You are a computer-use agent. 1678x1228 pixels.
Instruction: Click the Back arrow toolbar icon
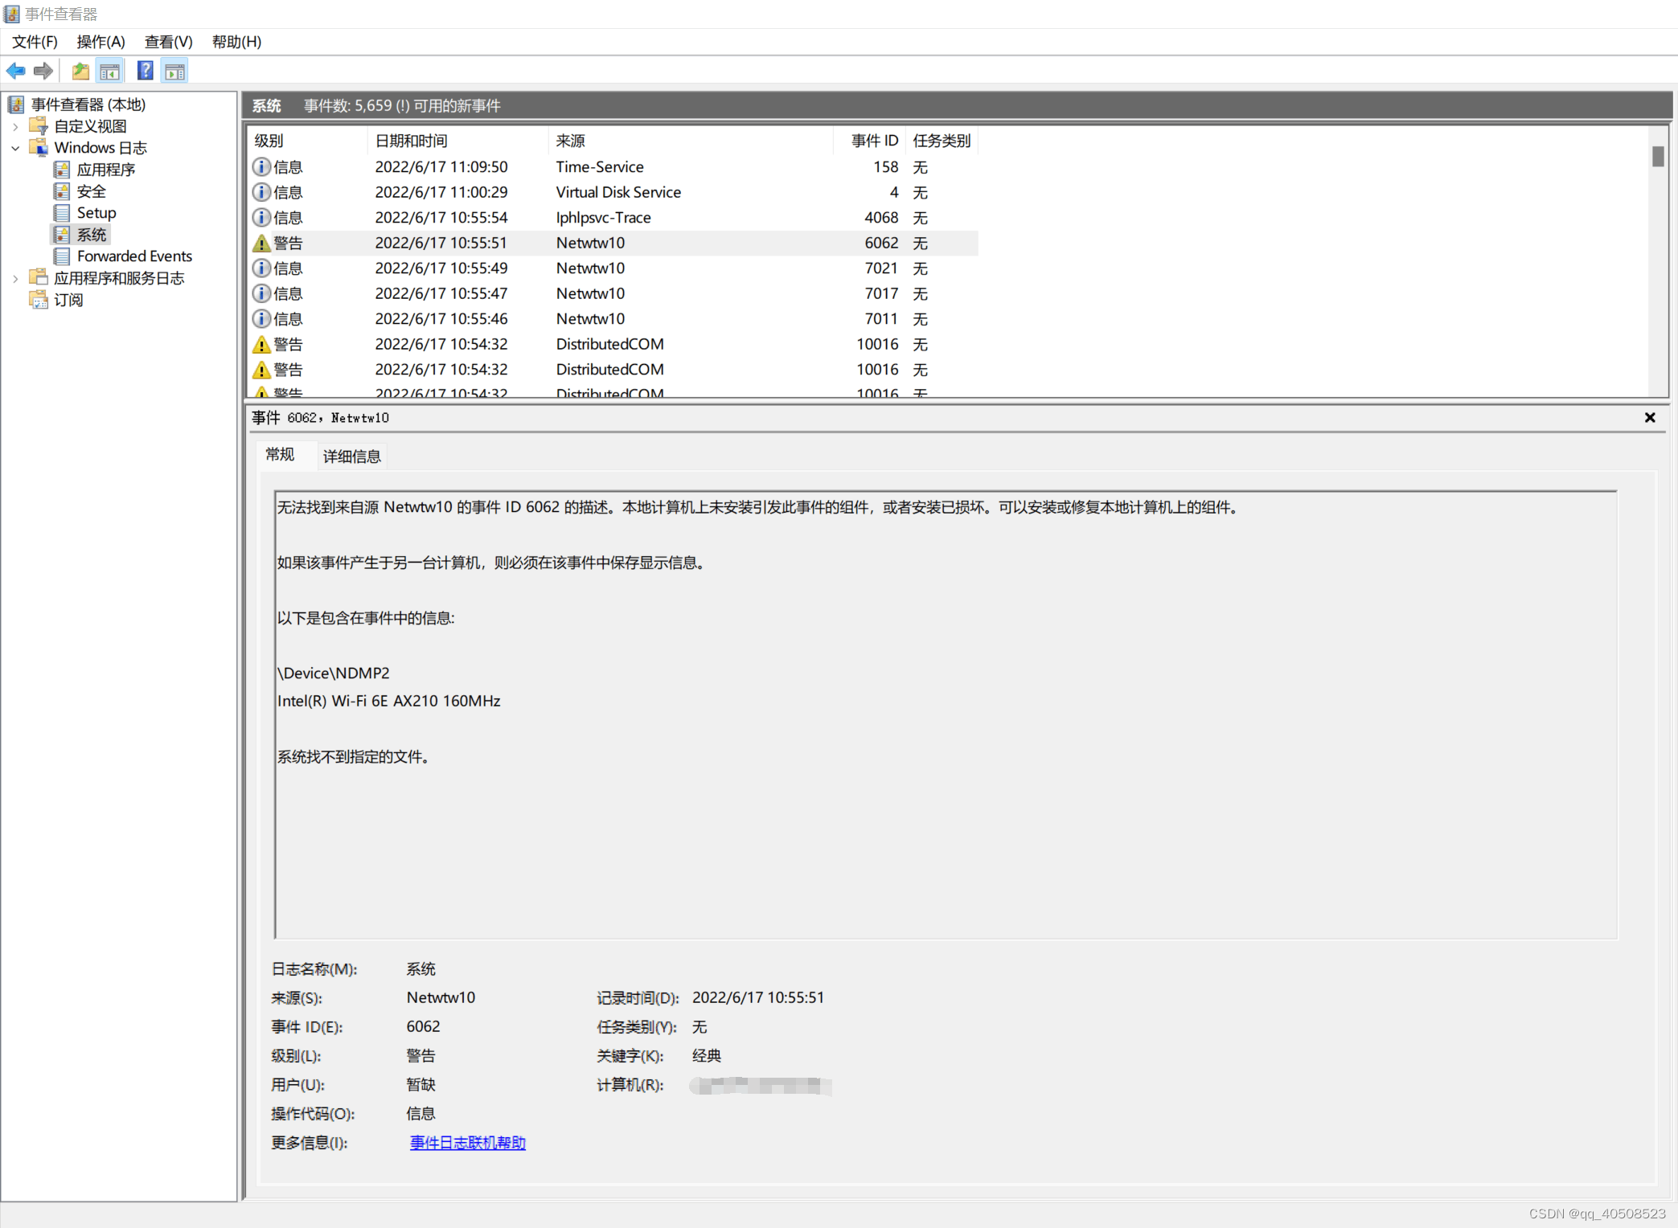pos(15,72)
